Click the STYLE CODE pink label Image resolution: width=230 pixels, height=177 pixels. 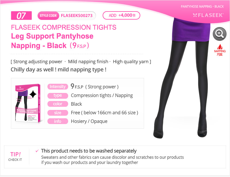pyautogui.click(x=48, y=16)
